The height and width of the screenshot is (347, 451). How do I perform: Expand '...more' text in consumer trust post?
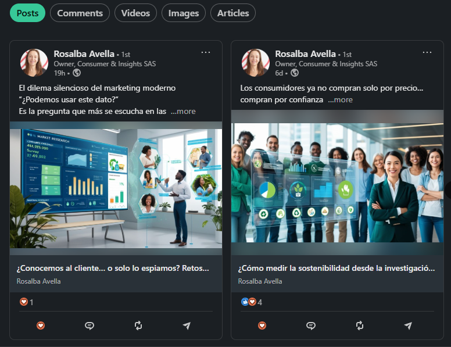pyautogui.click(x=340, y=99)
